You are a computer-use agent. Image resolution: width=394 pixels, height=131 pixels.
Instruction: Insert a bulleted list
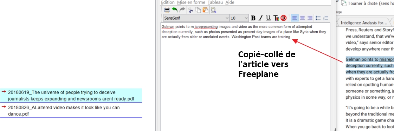[318, 18]
